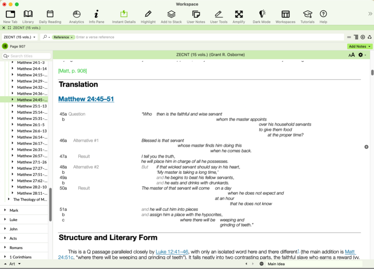
Task: Go back with the left history arrow
Action: [x=246, y=264]
